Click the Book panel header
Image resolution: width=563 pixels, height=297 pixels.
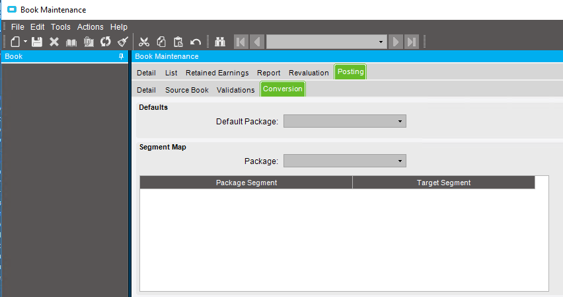tap(65, 56)
